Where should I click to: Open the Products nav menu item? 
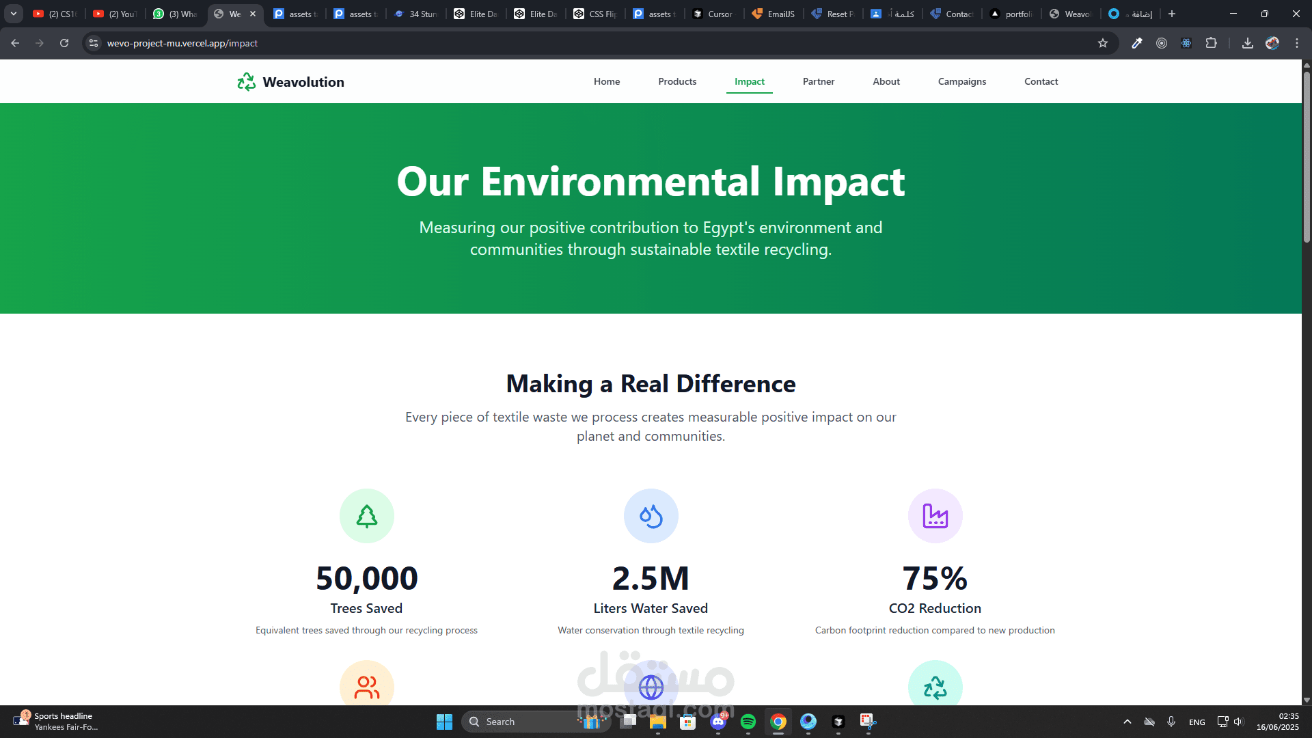676,81
